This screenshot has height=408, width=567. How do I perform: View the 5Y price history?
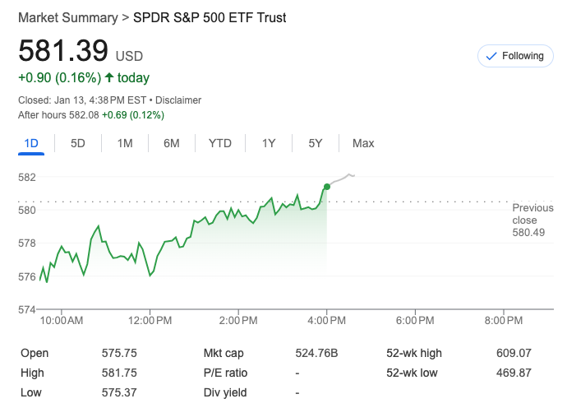pyautogui.click(x=316, y=143)
